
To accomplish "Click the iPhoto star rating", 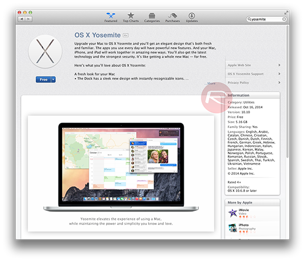I will click(247, 232).
